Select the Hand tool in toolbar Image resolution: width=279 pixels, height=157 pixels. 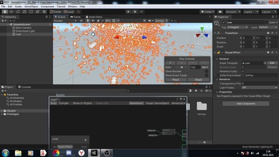[x=5, y=12]
